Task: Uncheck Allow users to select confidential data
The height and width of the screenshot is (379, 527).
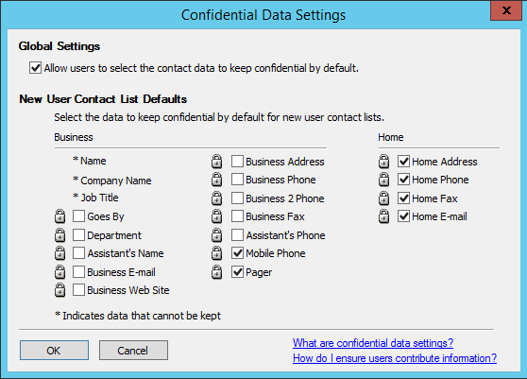Action: click(35, 68)
